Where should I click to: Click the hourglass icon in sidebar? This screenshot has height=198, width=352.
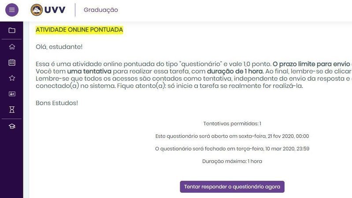pos(12,110)
